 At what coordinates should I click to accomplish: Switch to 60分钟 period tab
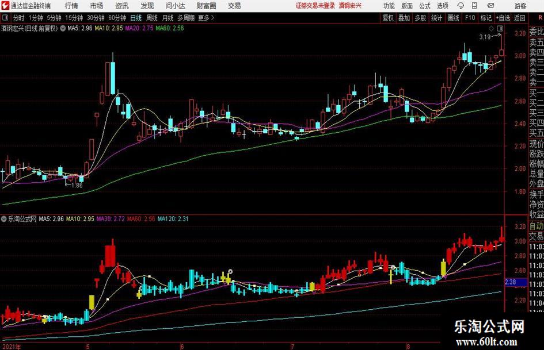pos(117,18)
